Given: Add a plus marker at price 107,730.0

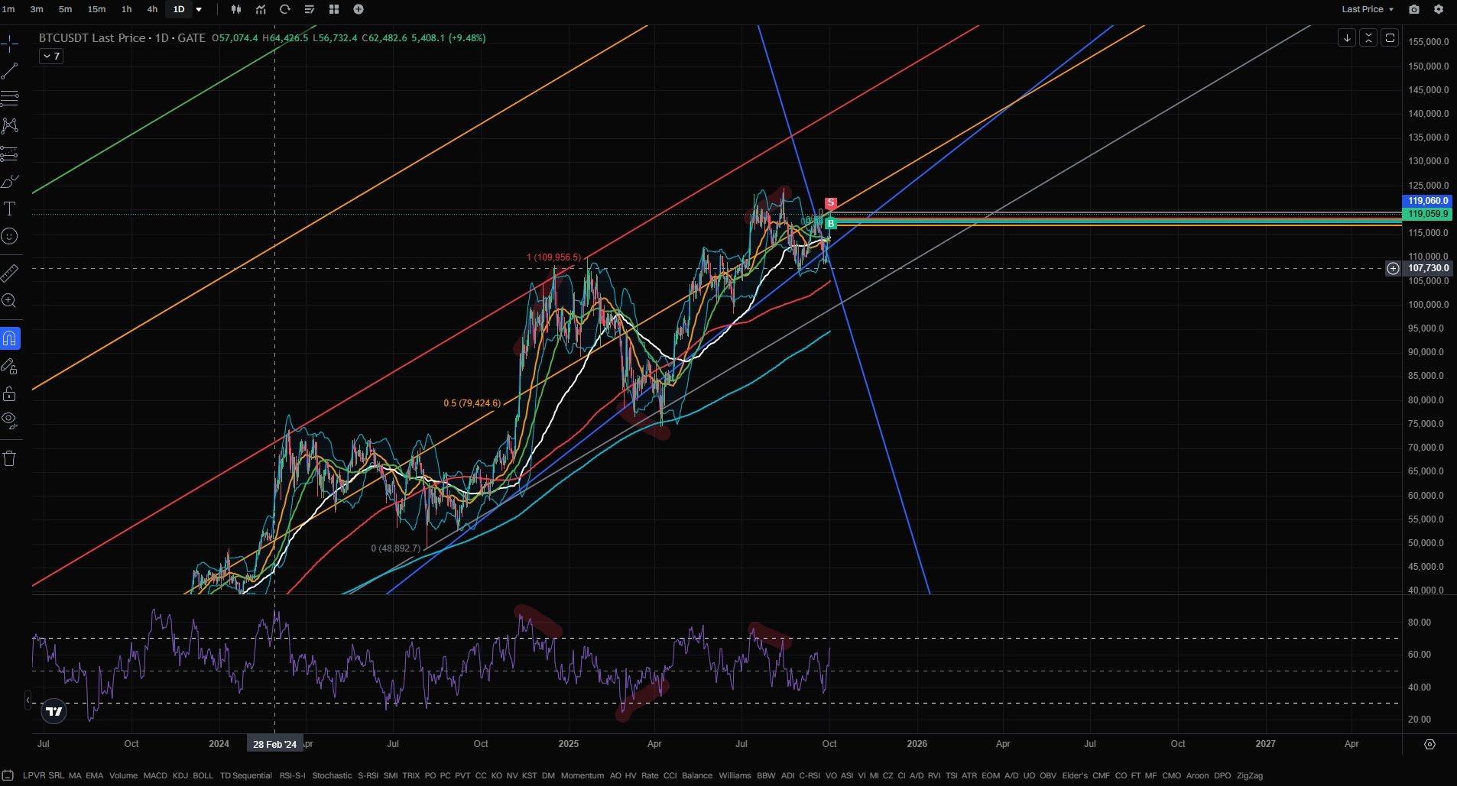Looking at the screenshot, I should pyautogui.click(x=1393, y=268).
